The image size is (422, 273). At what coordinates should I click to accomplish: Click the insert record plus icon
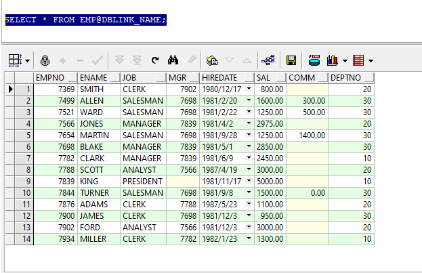click(x=63, y=60)
